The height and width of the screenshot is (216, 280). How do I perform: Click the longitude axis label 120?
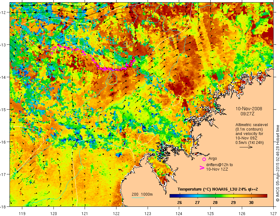pyautogui.click(x=53, y=213)
